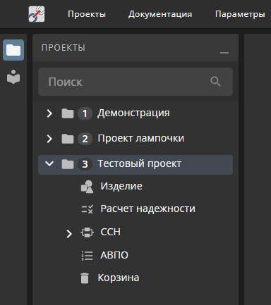Open Расчет надежности
Screen dimensions: 271x305
[x=148, y=208]
